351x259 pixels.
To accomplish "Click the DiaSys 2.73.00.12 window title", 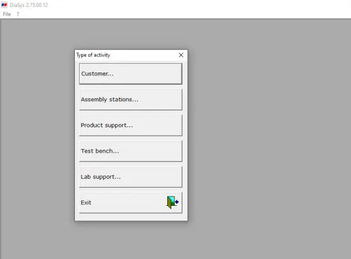I will point(29,5).
